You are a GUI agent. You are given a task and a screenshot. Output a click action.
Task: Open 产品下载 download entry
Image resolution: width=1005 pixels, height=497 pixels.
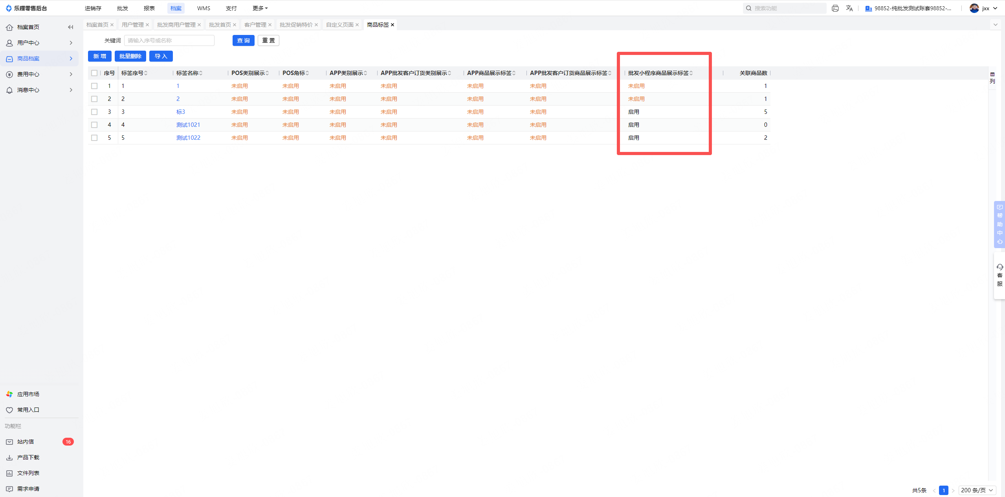[28, 457]
